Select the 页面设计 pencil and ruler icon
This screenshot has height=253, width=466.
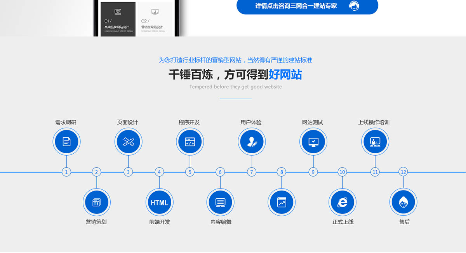tap(129, 141)
